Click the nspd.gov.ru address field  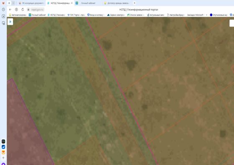point(37,10)
